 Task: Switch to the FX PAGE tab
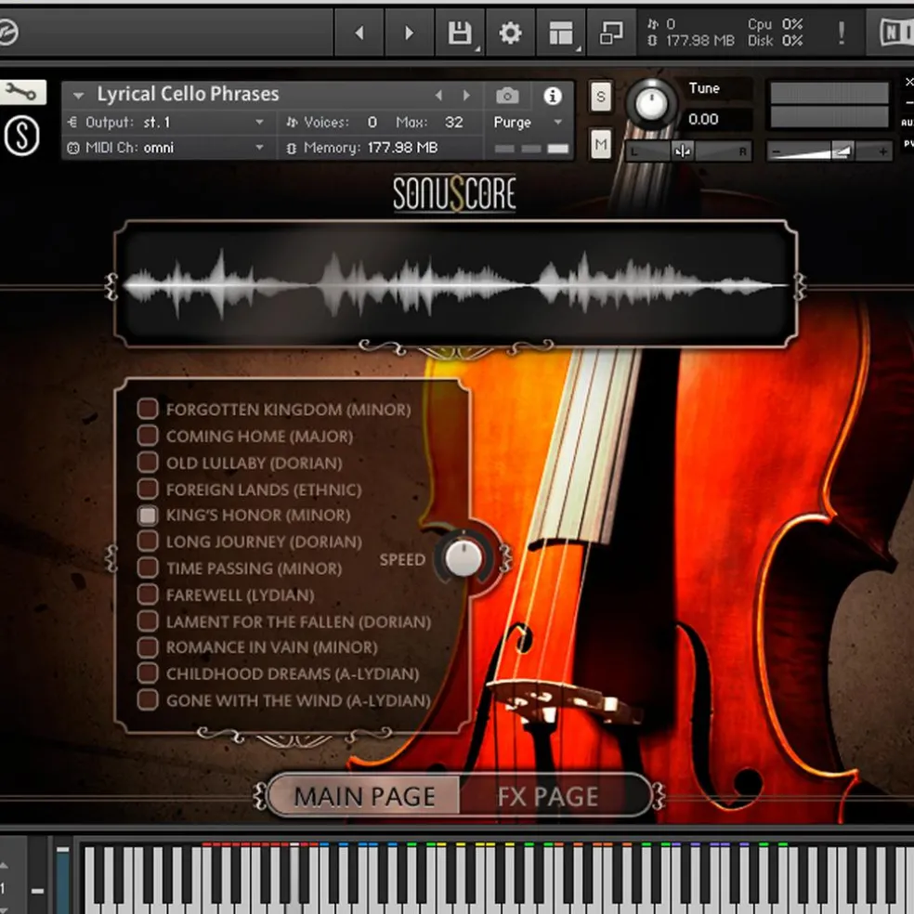548,796
